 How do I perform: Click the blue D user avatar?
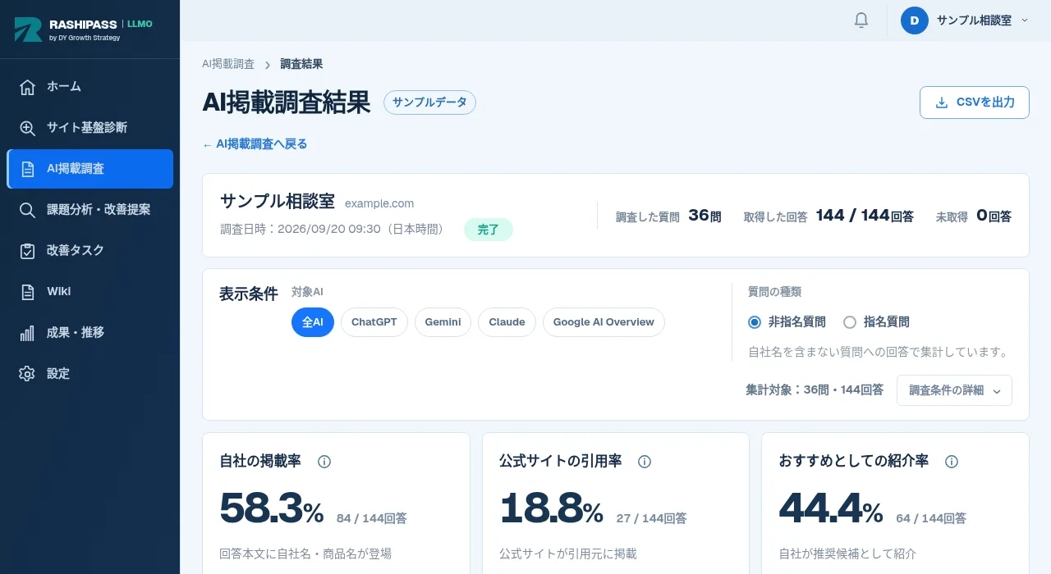(x=915, y=20)
